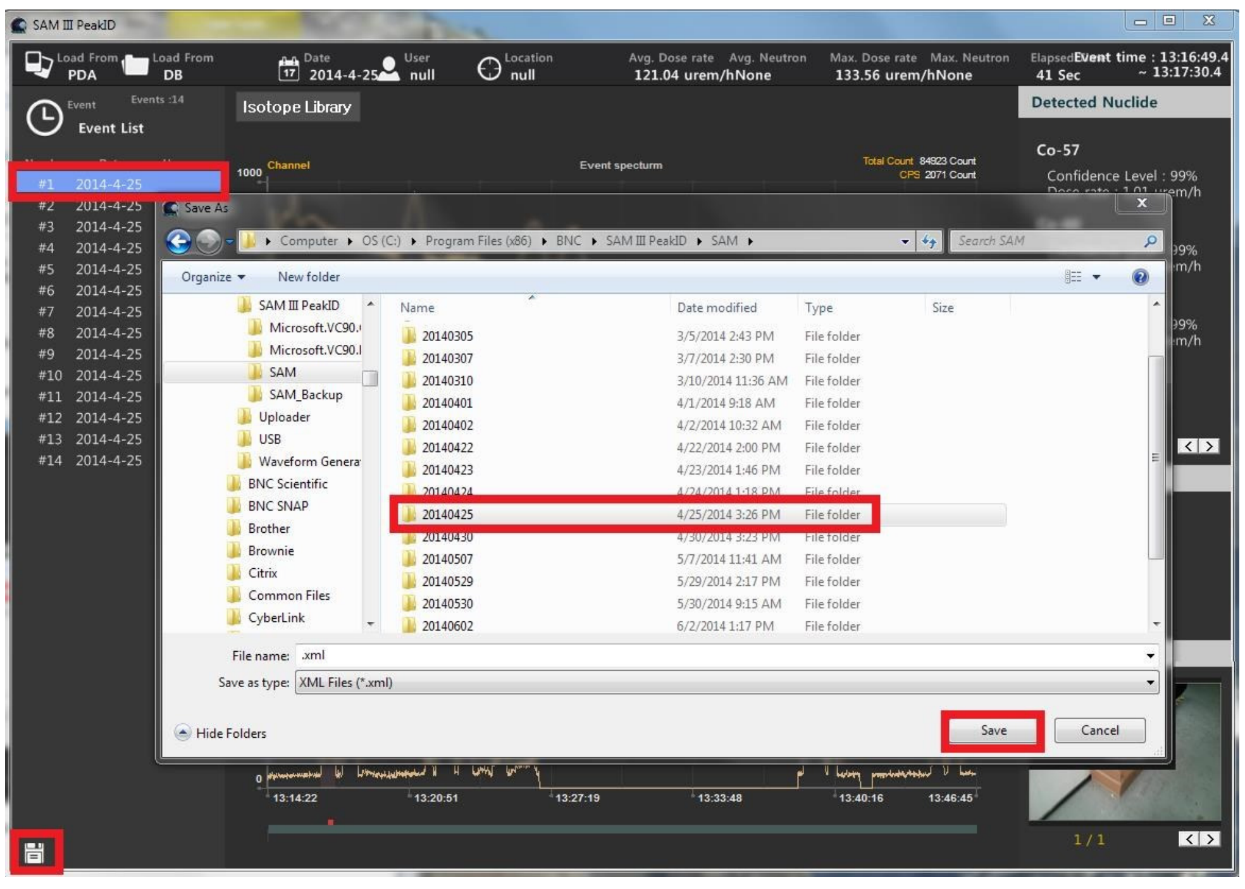Open the view options dropdown arrow
The height and width of the screenshot is (889, 1245).
pyautogui.click(x=1096, y=277)
